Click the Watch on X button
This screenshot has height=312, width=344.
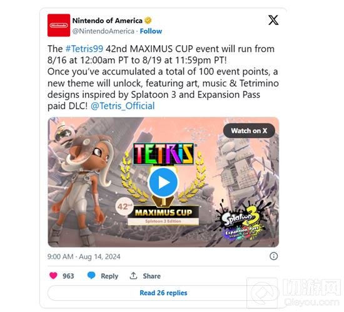point(249,131)
